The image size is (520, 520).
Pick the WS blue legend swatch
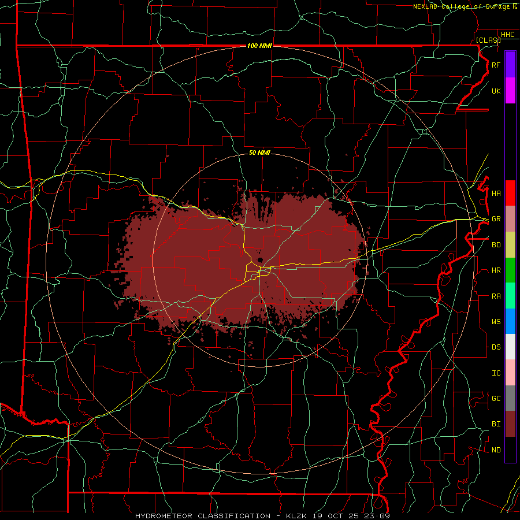[510, 321]
